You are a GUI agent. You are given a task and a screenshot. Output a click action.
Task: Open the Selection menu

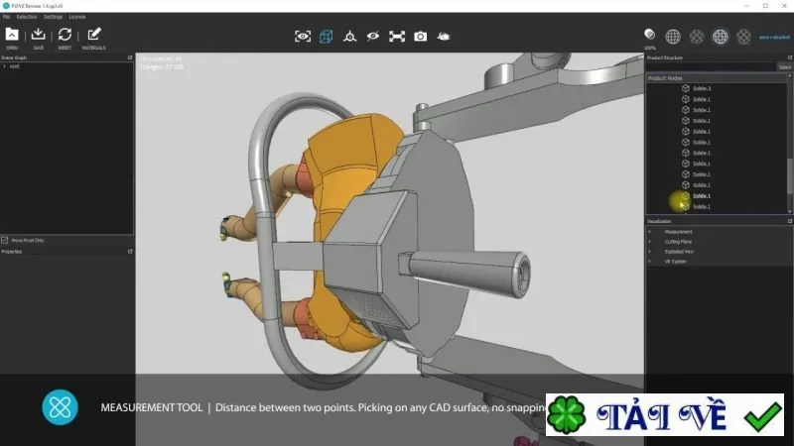coord(27,17)
